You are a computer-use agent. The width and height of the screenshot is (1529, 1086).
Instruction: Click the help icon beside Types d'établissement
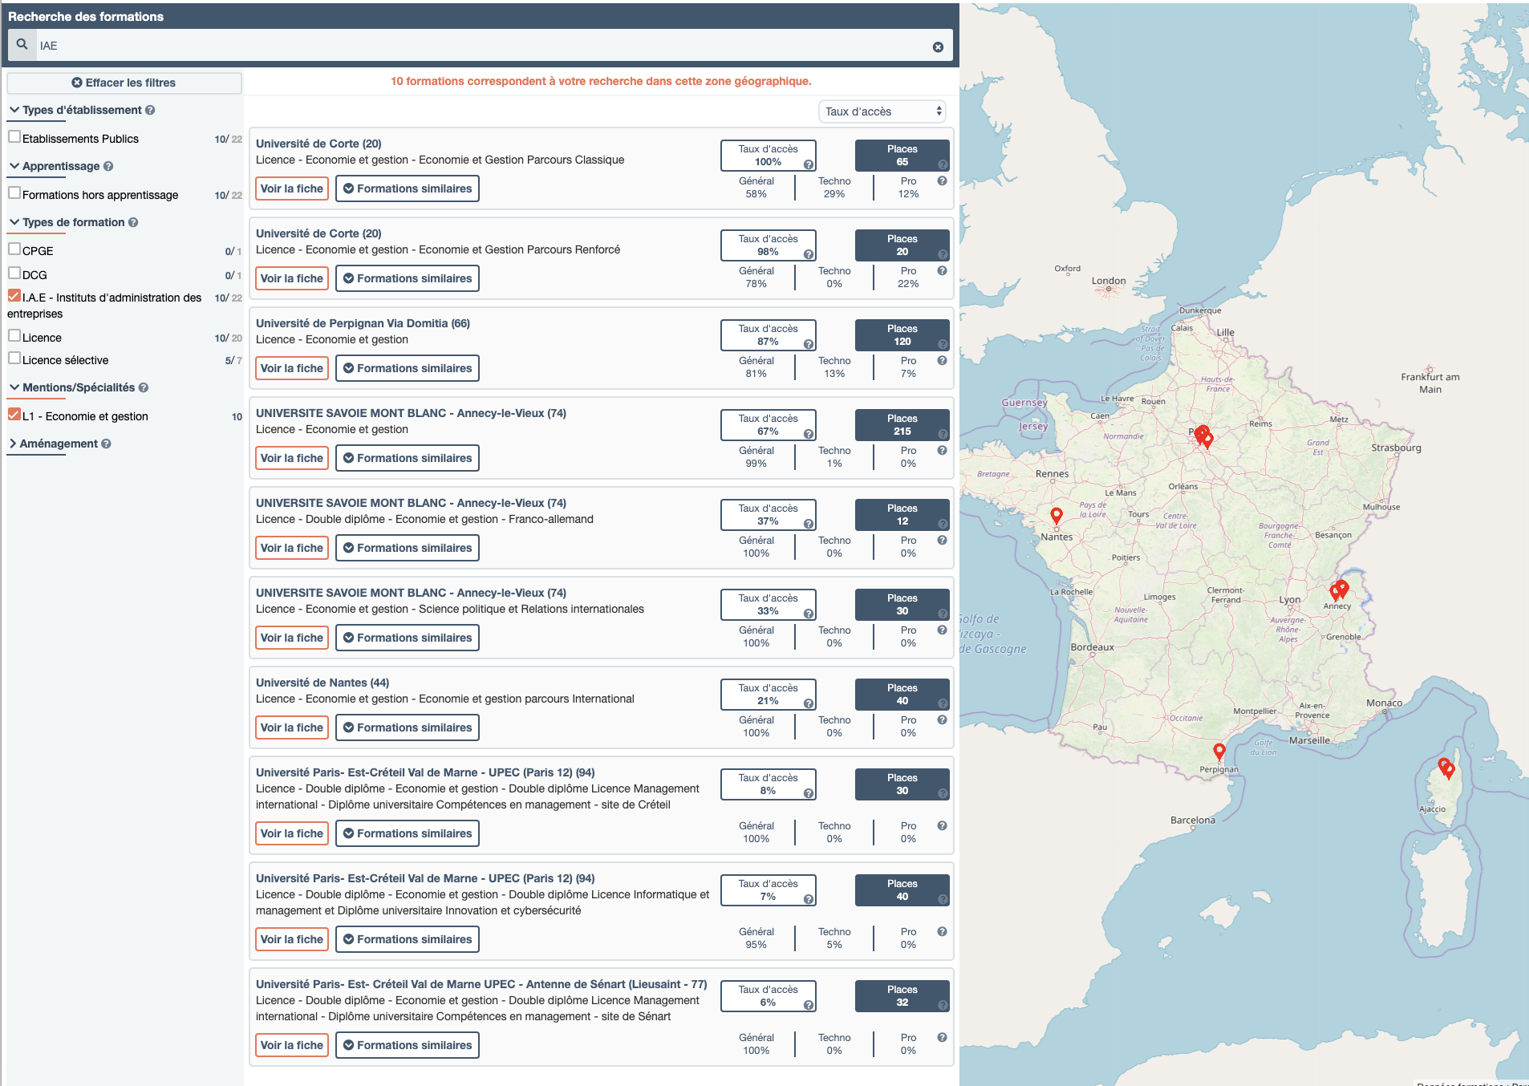tap(150, 111)
